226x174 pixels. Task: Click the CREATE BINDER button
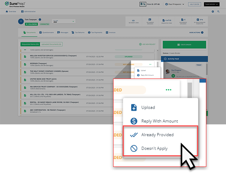pyautogui.click(x=184, y=45)
